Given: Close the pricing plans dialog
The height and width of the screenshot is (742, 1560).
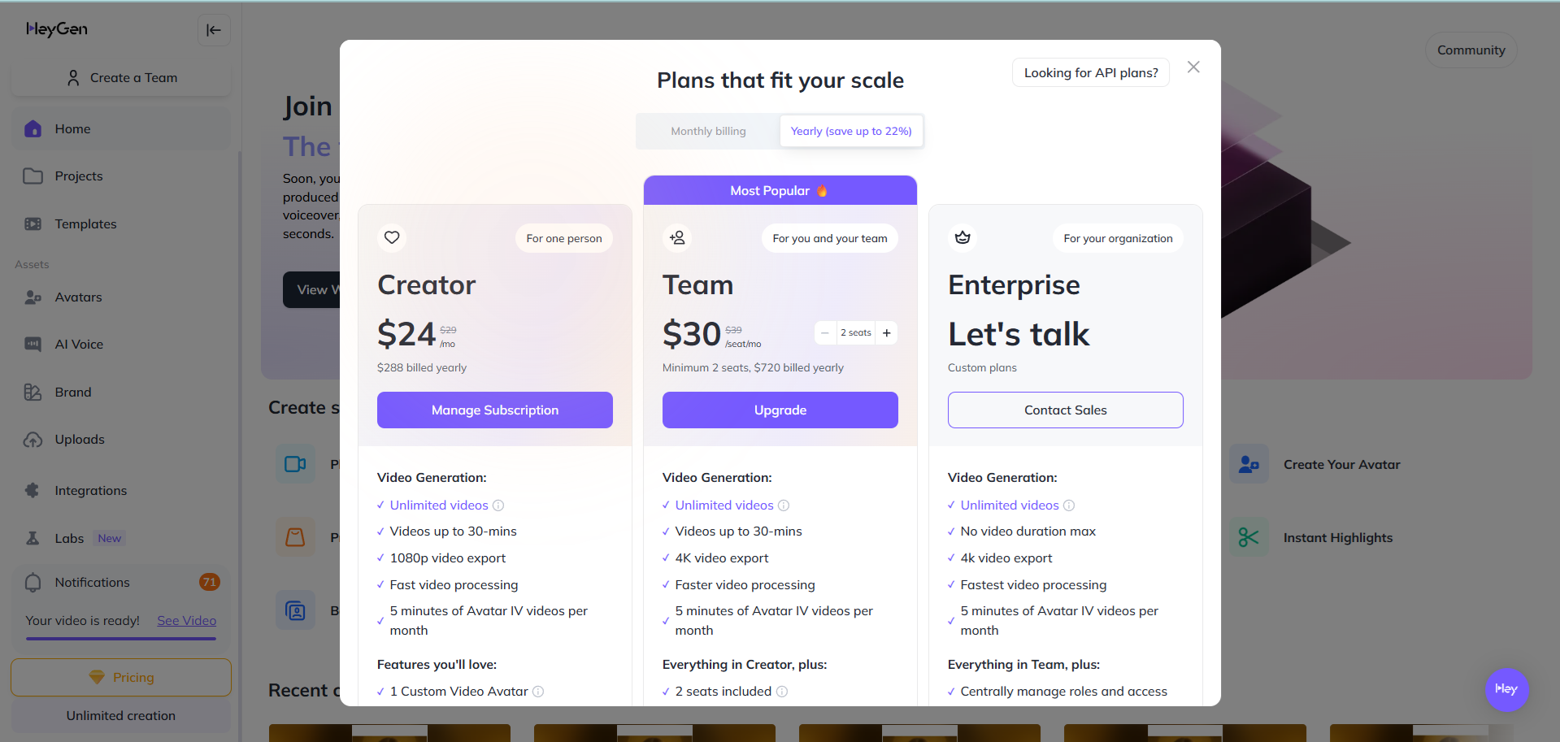Looking at the screenshot, I should click(1193, 67).
